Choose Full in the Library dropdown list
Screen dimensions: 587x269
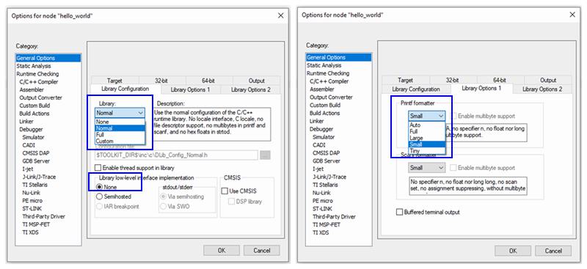[120, 135]
